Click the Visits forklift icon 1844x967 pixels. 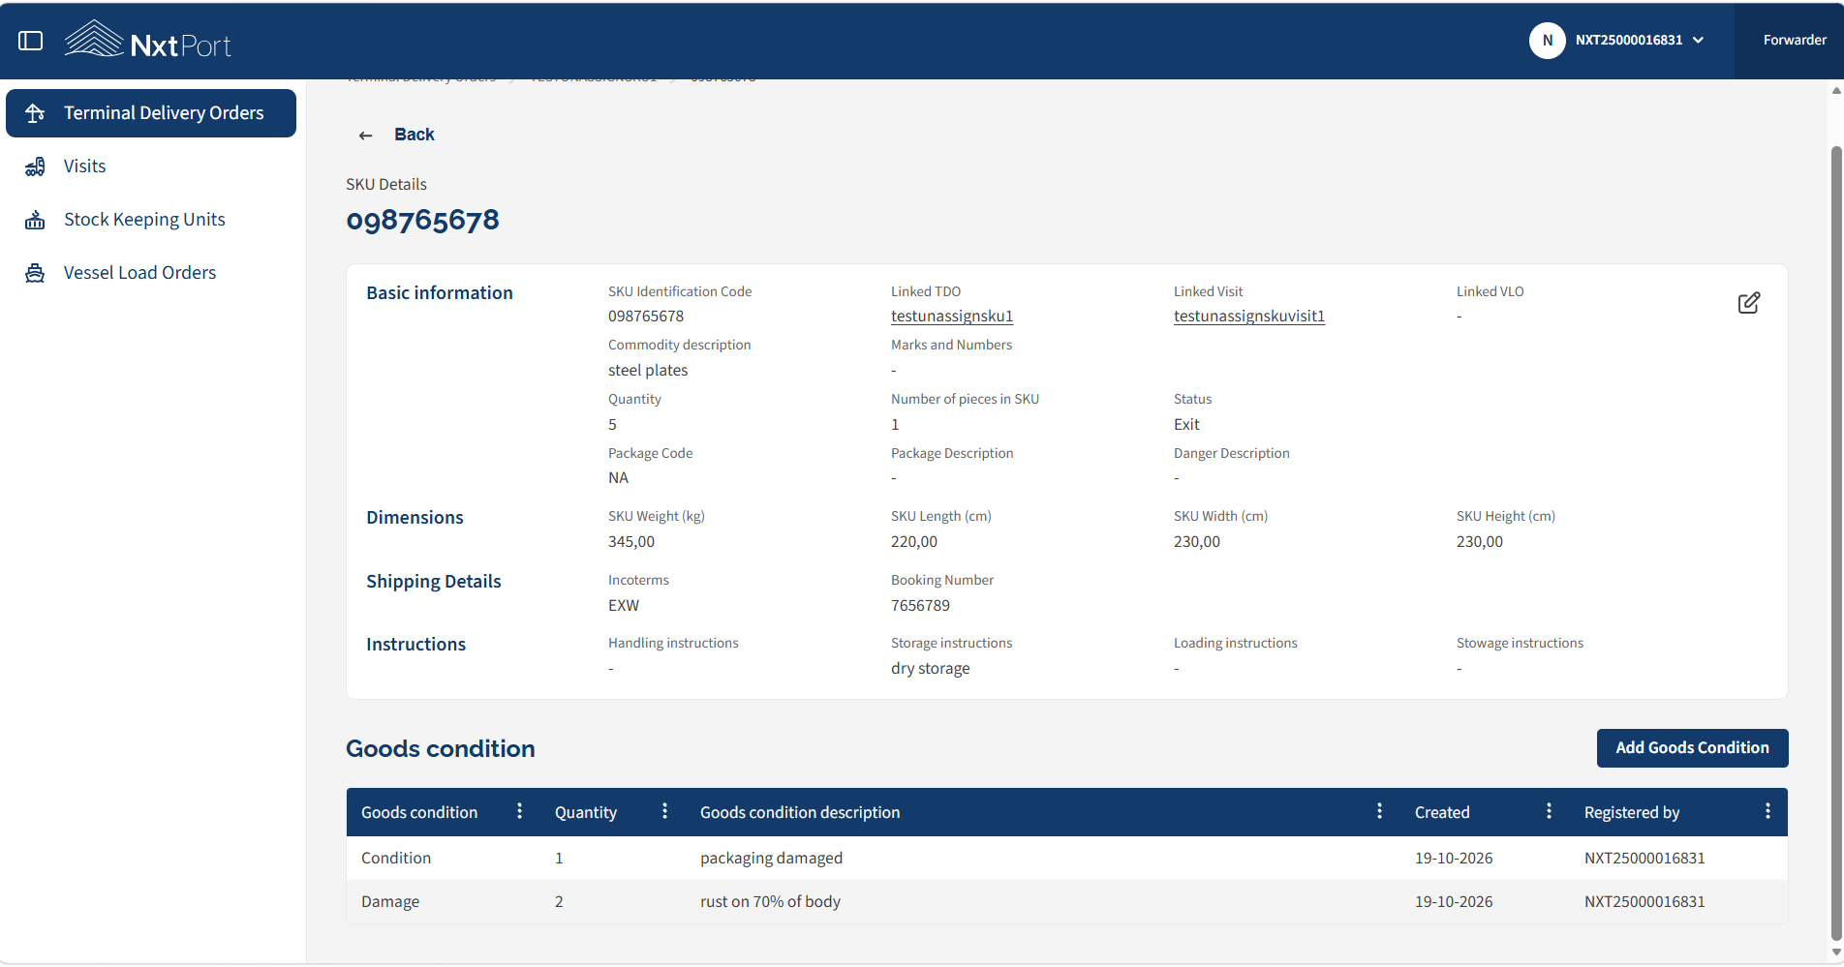(35, 166)
